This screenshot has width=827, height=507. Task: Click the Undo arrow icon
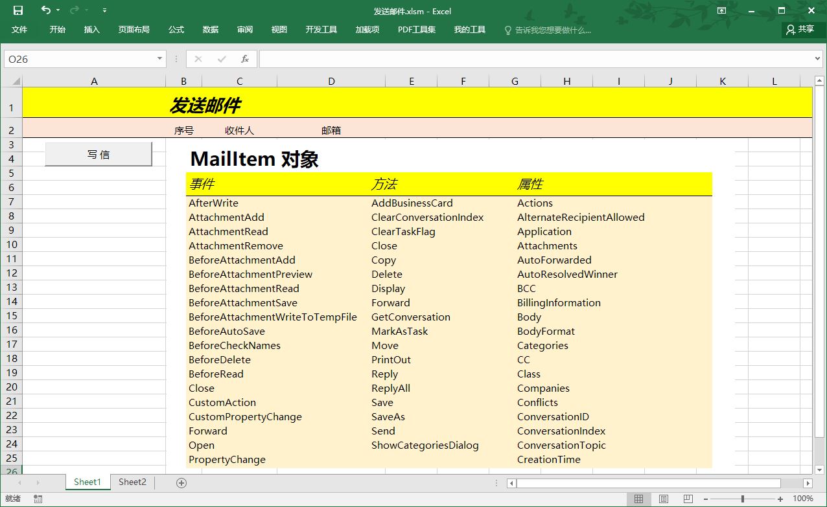click(45, 10)
